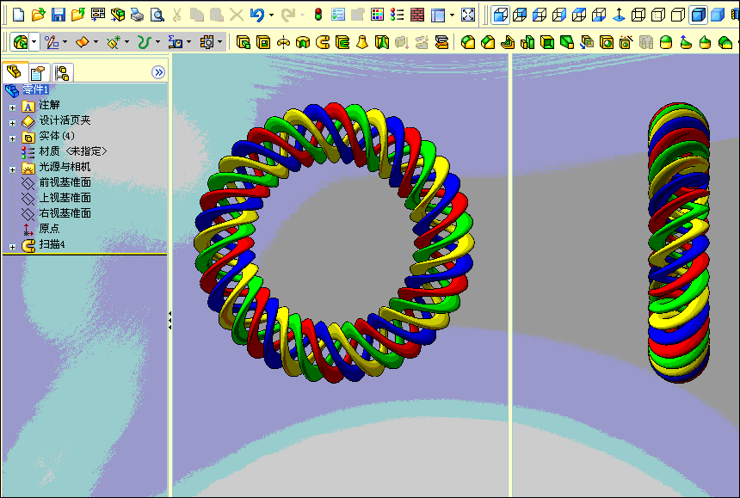Expand the 扫描4 feature node

point(12,247)
